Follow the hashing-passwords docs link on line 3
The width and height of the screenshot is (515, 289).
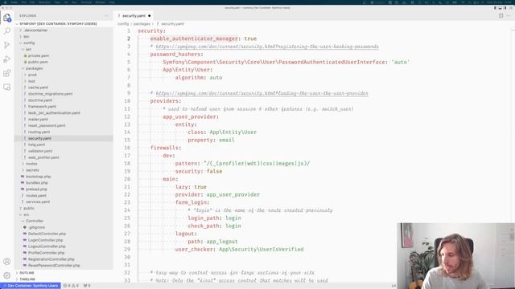[x=267, y=47]
